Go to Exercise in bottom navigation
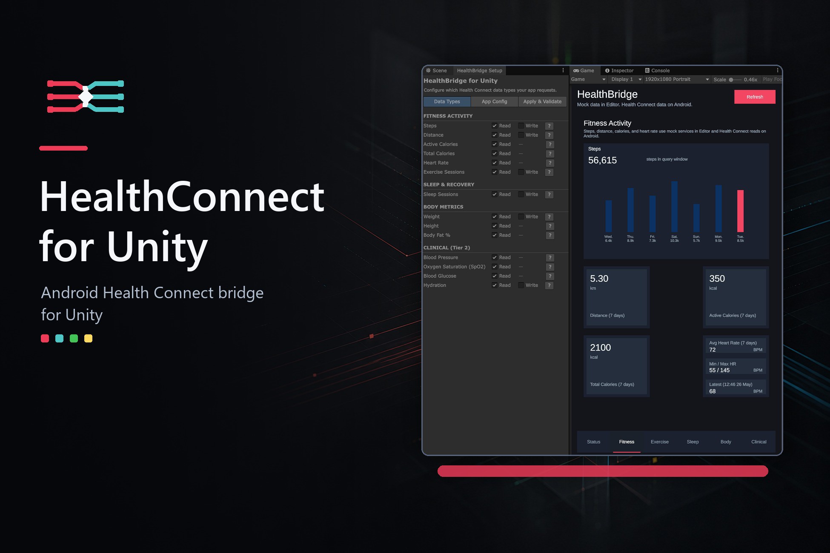830x553 pixels. tap(660, 442)
